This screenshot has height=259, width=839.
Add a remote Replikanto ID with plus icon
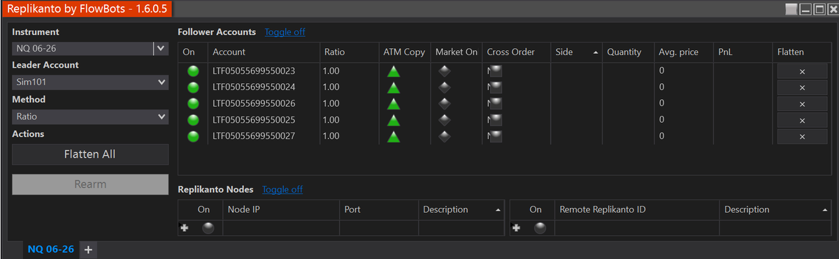point(517,228)
